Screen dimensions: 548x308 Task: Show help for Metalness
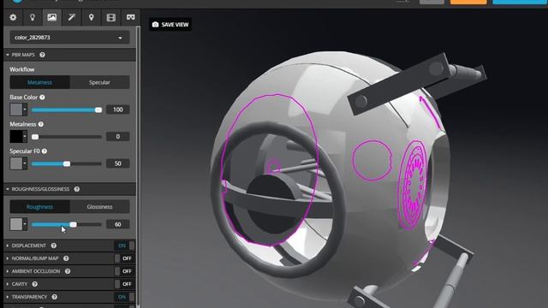[x=41, y=124]
